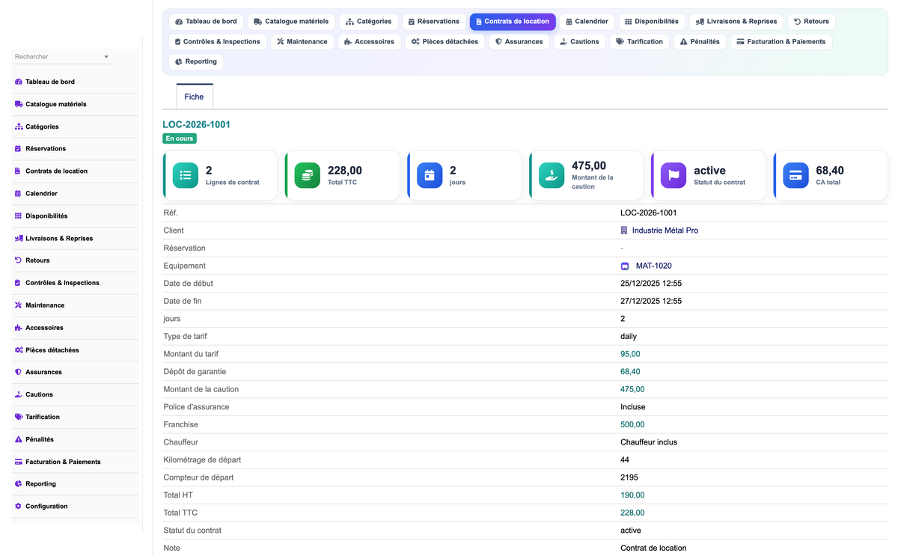Screen dimensions: 898x556
Task: Click the list icon on Lignes de contrat card
Action: coord(186,176)
